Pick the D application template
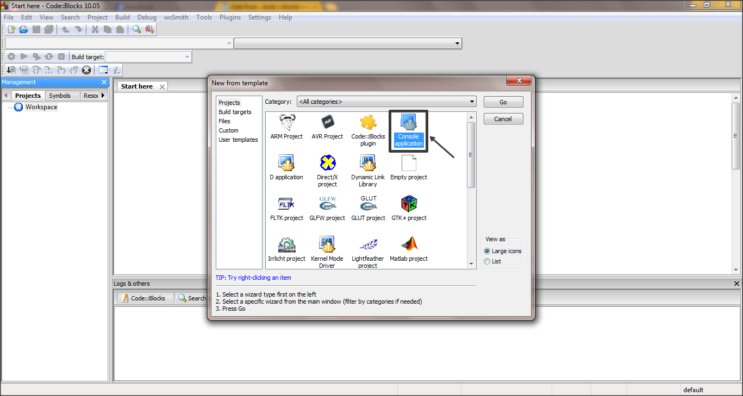Image resolution: width=743 pixels, height=396 pixels. (286, 168)
